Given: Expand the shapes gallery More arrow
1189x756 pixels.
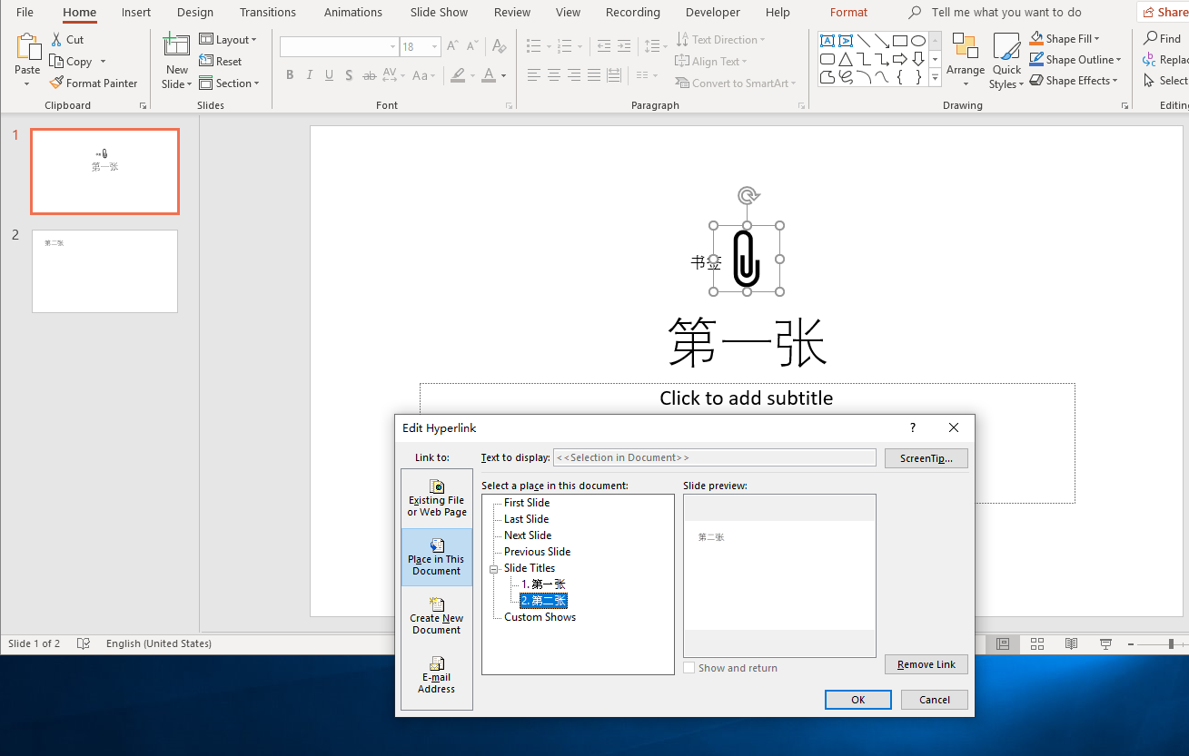Looking at the screenshot, I should click(x=936, y=78).
